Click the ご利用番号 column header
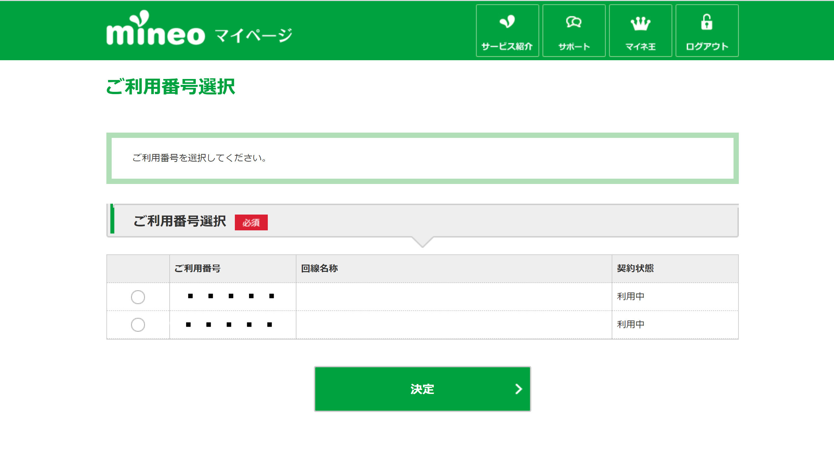 pos(197,269)
